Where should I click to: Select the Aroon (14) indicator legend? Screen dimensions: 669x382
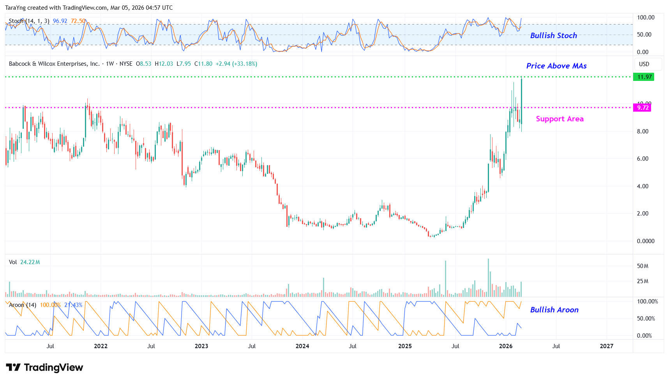pyautogui.click(x=23, y=305)
